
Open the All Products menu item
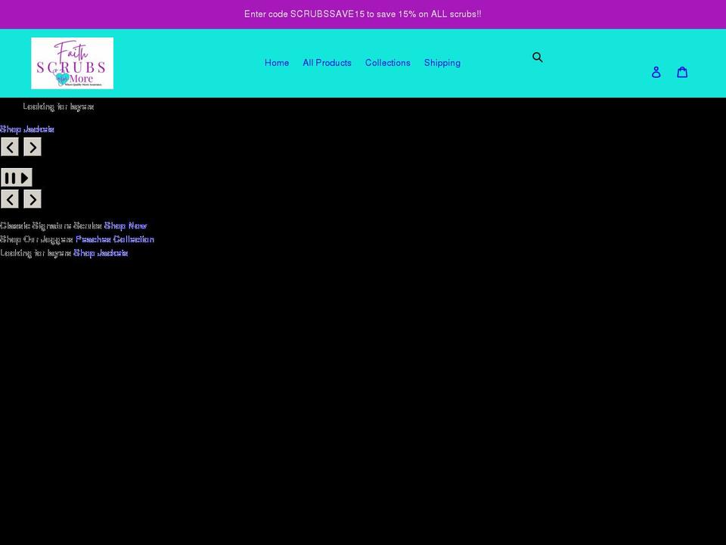tap(327, 63)
